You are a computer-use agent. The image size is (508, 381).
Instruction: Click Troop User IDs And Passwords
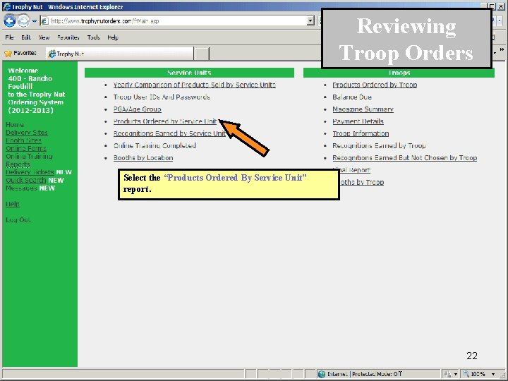tap(162, 97)
